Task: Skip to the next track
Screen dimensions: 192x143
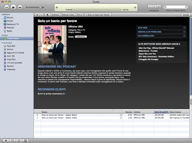Action: (20, 7)
